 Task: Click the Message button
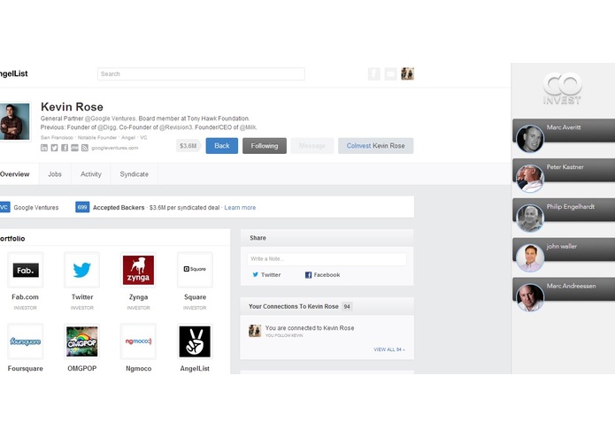coord(312,146)
